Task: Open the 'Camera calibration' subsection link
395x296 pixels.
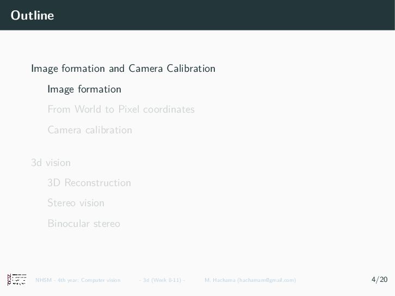Action: point(90,130)
